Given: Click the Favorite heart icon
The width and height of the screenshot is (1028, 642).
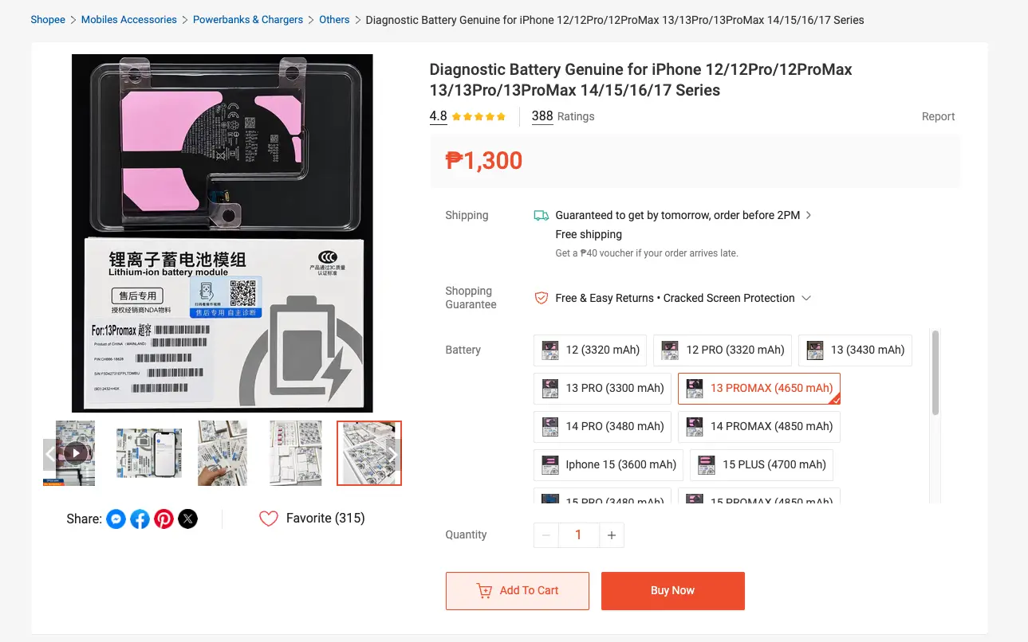Looking at the screenshot, I should click(269, 519).
